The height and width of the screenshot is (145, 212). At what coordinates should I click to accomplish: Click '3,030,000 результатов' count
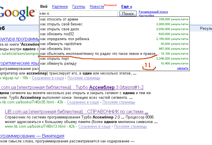[x=172, y=29]
